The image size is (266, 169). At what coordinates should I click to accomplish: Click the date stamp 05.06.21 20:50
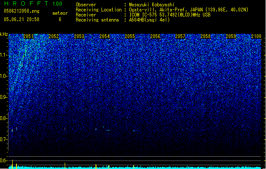click(22, 19)
